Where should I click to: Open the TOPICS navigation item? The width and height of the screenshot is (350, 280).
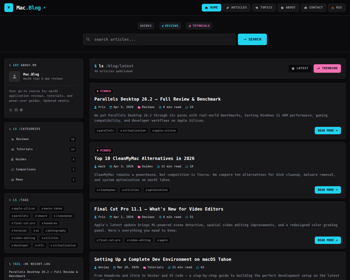point(264,7)
